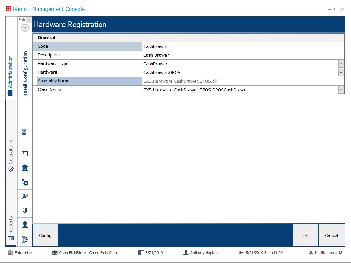351x263 pixels.
Task: Open the double gears settings icon
Action: point(25,182)
